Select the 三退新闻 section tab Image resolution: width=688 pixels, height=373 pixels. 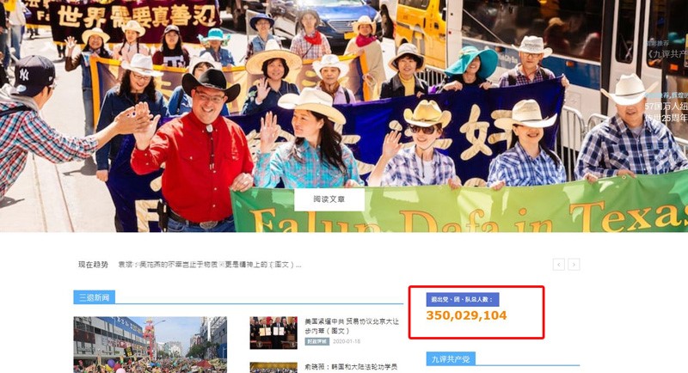(95, 297)
